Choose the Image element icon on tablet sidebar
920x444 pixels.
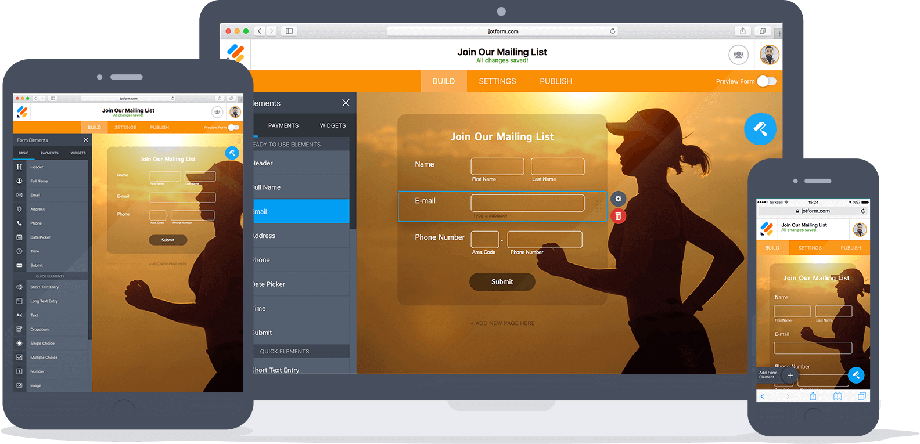[19, 385]
